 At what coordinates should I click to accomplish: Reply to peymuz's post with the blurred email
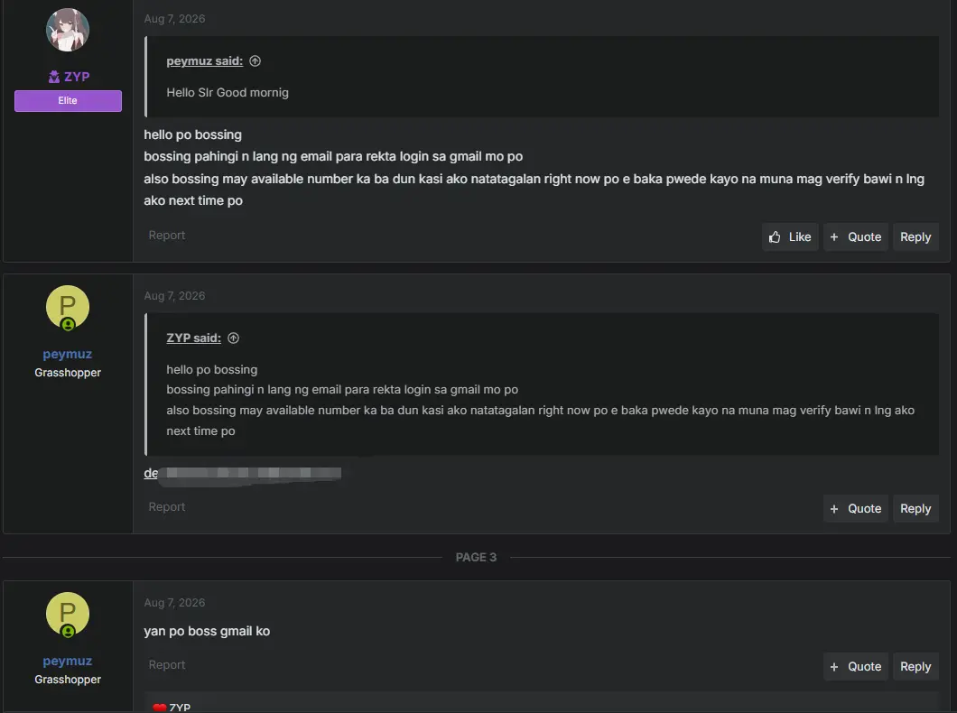(x=915, y=509)
